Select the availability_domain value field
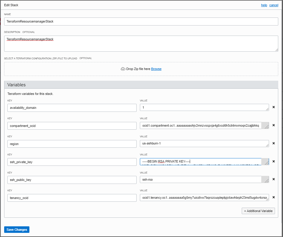Image resolution: width=283 pixels, height=237 pixels. pyautogui.click(x=204, y=107)
